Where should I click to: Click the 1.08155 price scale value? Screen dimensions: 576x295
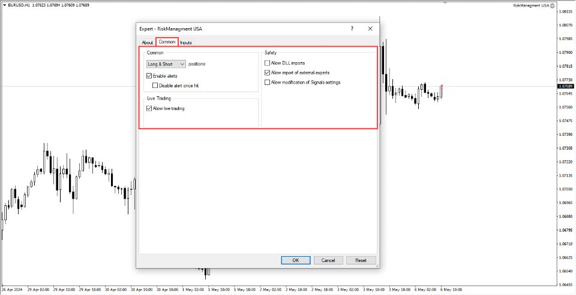pyautogui.click(x=565, y=12)
